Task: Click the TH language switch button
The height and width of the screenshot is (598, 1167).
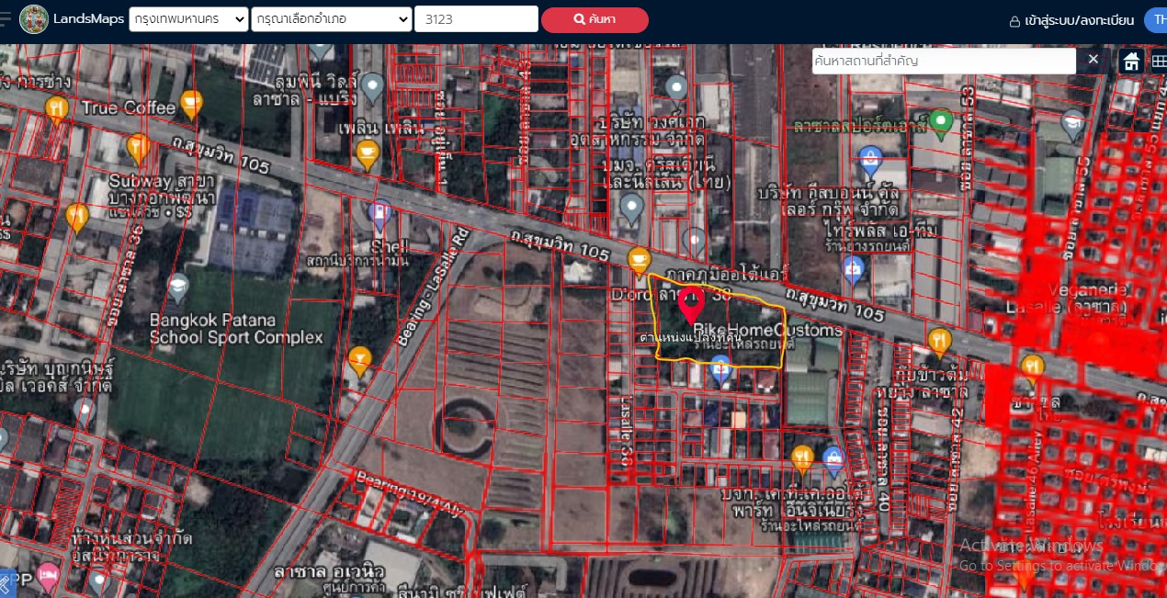Action: 1155,20
